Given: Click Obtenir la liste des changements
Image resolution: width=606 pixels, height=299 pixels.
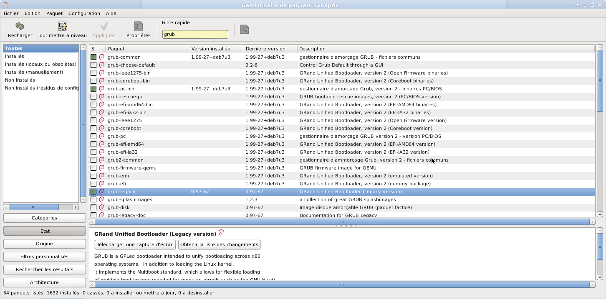Looking at the screenshot, I should point(219,244).
